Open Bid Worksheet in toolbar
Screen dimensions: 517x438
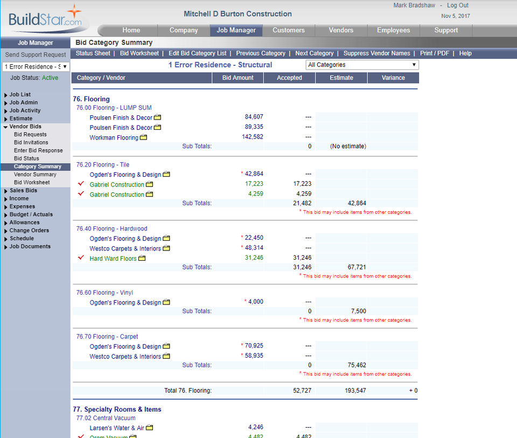[x=139, y=53]
